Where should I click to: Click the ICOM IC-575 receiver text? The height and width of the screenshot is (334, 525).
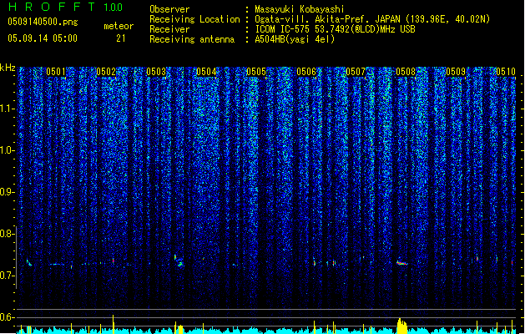335,29
